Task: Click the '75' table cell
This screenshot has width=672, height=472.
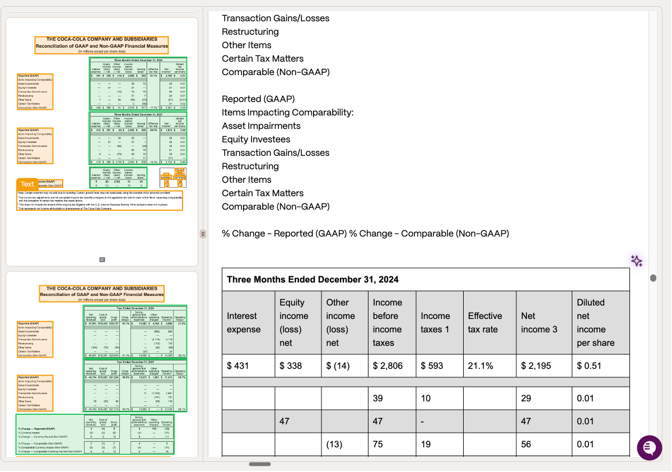Action: [392, 444]
